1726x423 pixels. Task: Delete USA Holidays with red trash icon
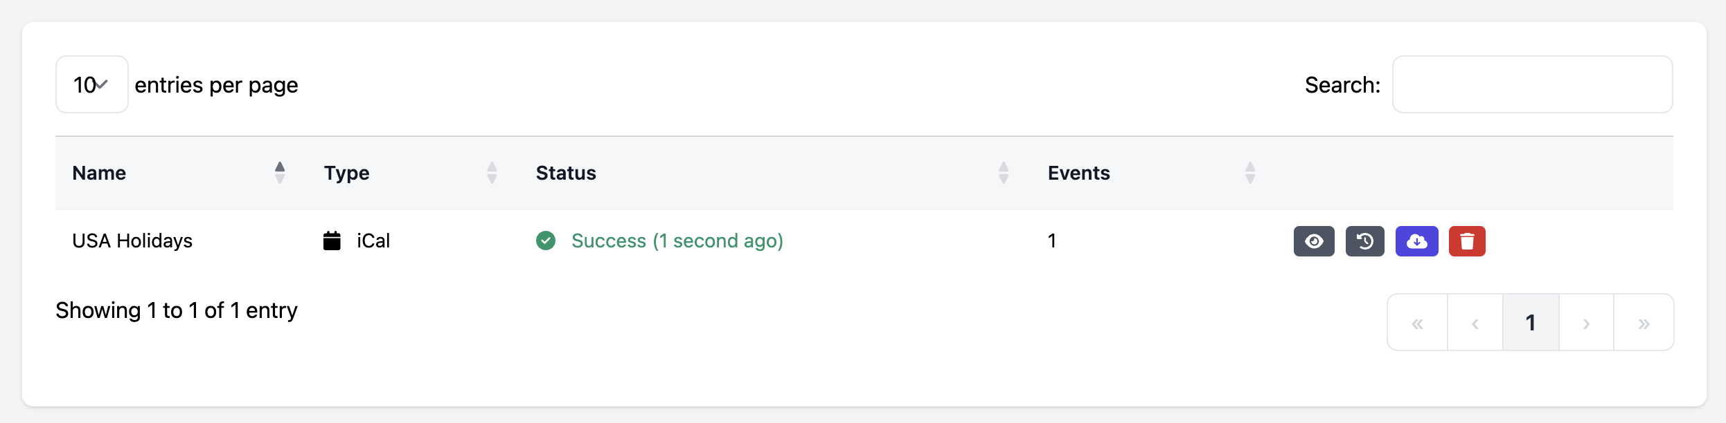click(1467, 241)
